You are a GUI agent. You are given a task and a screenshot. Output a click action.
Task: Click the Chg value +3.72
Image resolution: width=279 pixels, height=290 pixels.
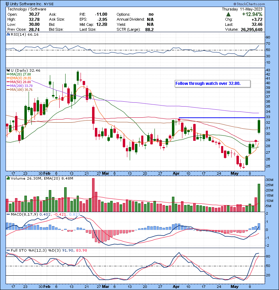257,20
